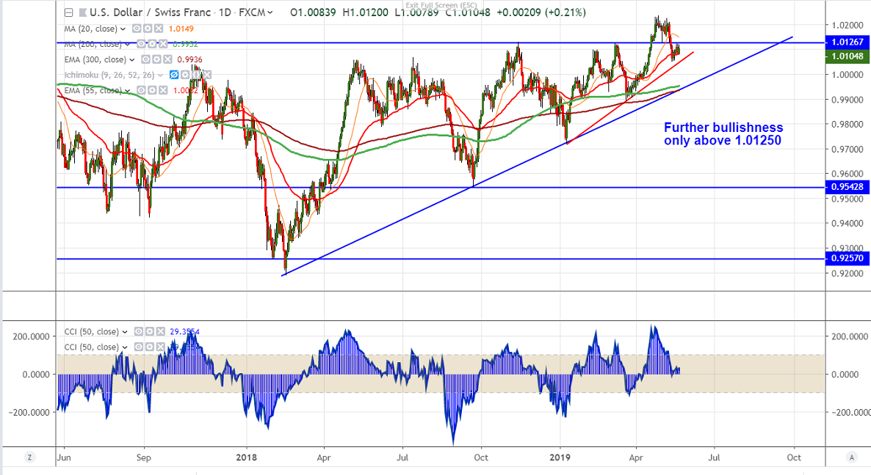
Task: Hide the EMA (55, close) indicator
Action: tap(141, 90)
